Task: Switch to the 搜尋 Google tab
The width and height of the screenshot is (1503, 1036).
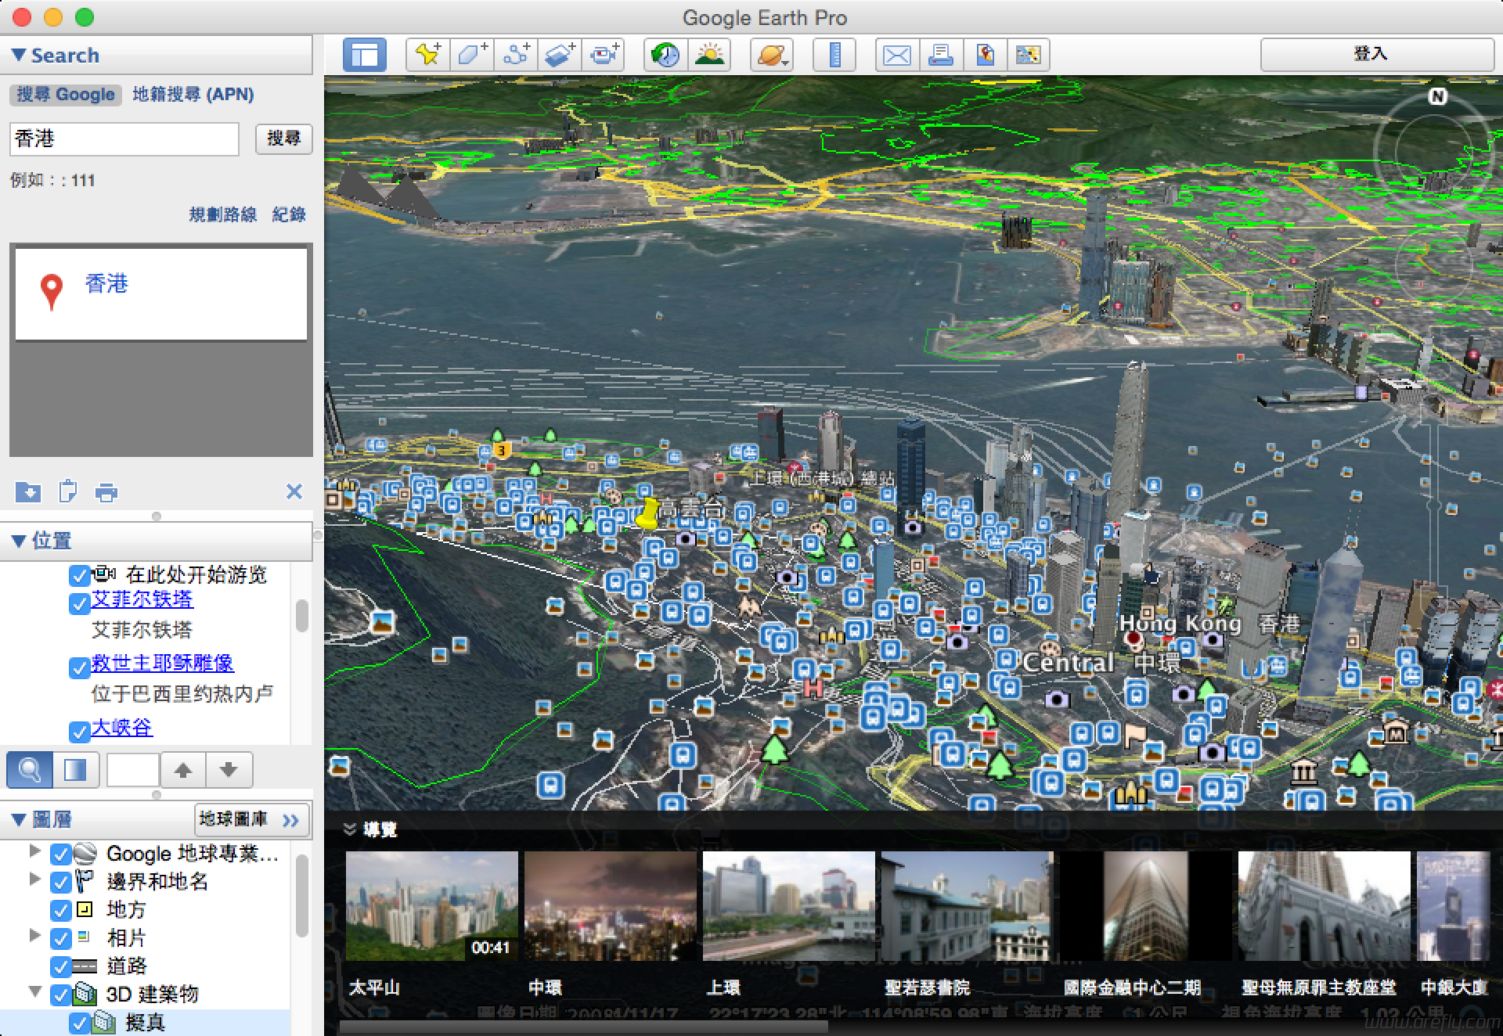Action: [66, 95]
